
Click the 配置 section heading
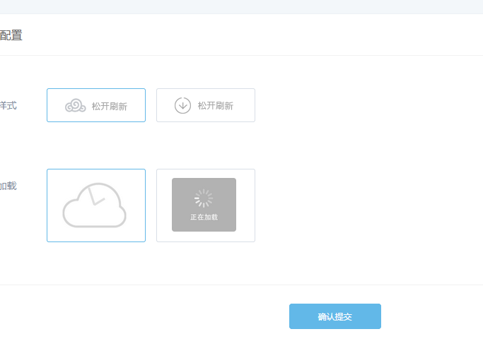tap(11, 35)
